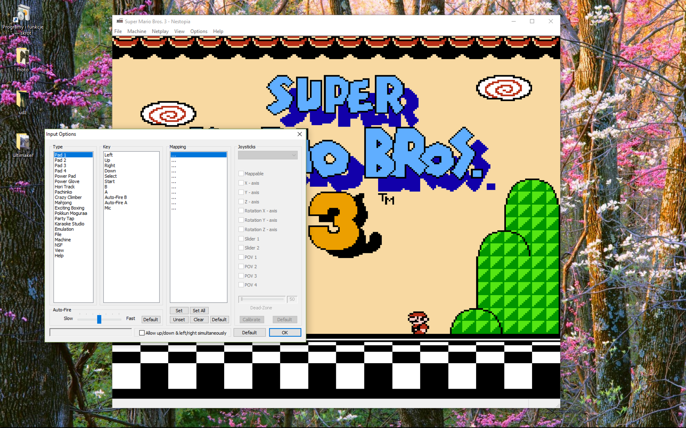
Task: Select 'Pachinko' in the Type list
Action: [73, 192]
